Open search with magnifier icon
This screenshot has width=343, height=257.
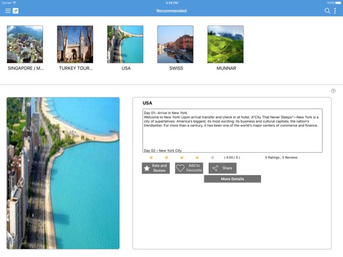click(x=327, y=11)
